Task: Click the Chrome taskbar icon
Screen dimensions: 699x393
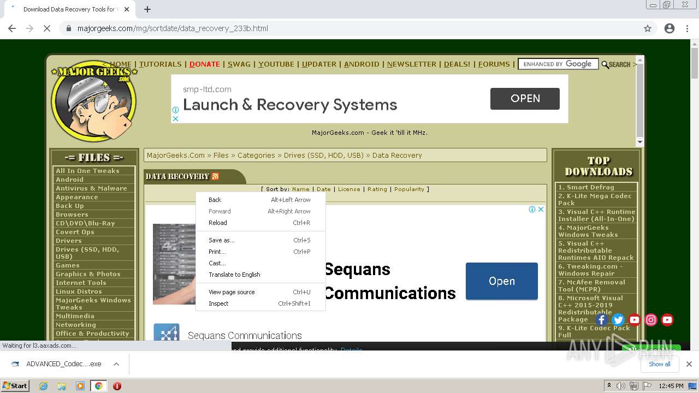Action: pos(98,386)
